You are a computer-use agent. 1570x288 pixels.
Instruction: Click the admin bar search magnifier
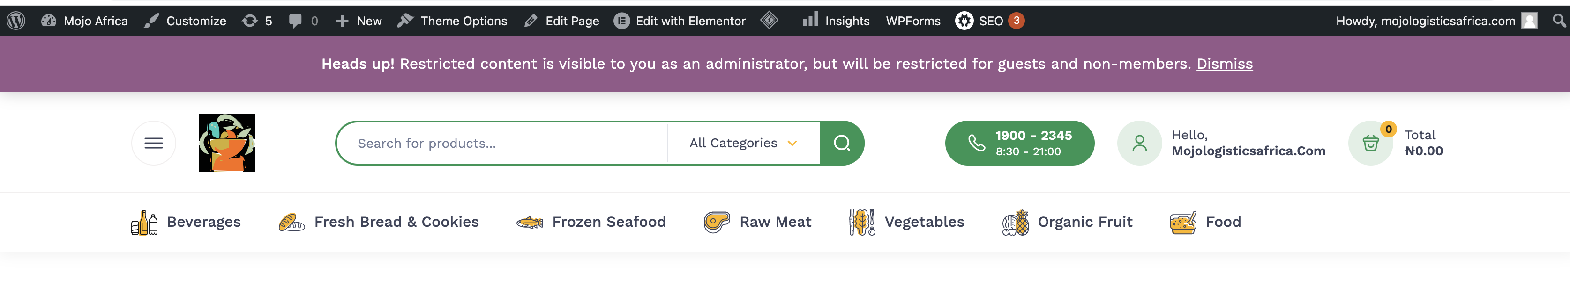pos(1559,21)
